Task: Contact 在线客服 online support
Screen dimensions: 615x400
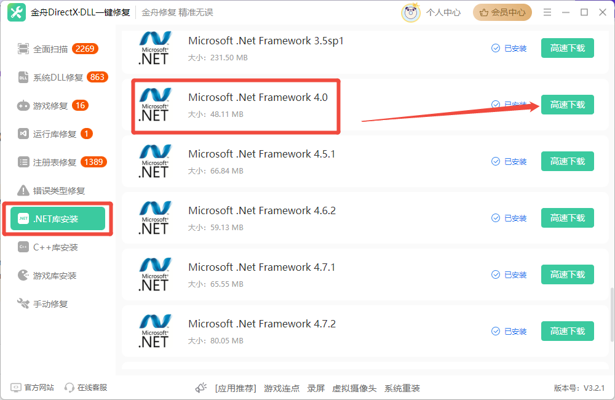Action: pyautogui.click(x=92, y=388)
